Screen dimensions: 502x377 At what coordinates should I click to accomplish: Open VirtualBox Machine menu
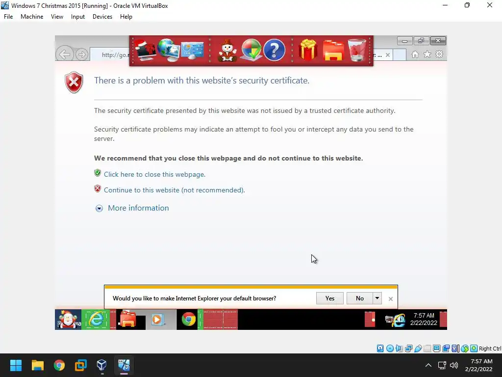pos(32,17)
